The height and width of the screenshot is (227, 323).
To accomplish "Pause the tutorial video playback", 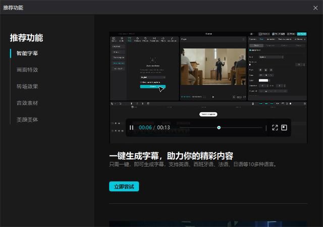I will [131, 128].
